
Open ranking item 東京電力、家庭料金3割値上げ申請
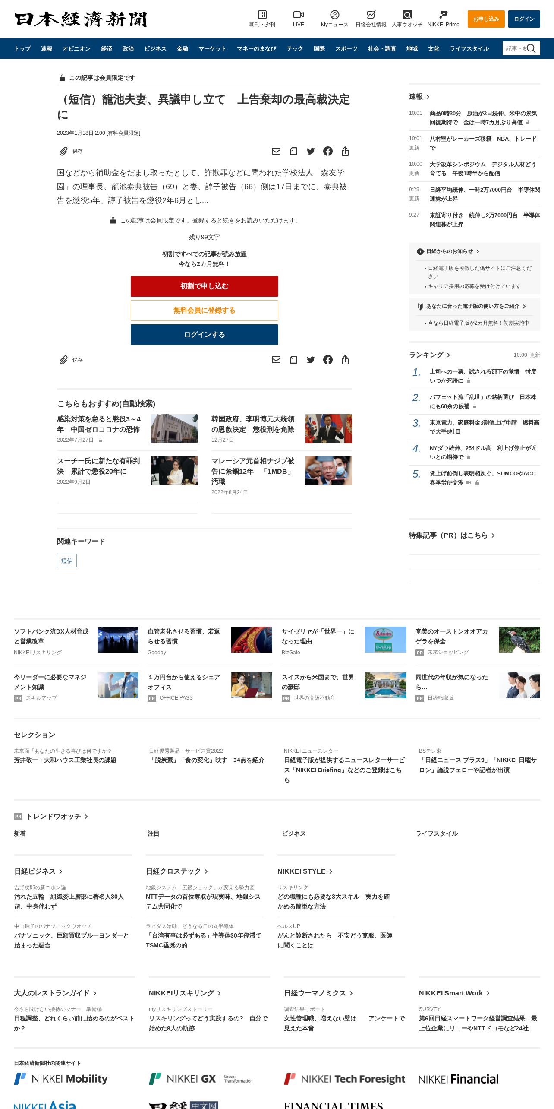484,427
